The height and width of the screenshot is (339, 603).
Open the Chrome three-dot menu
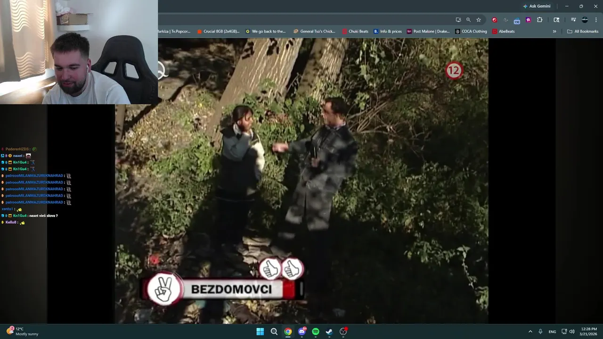(596, 20)
